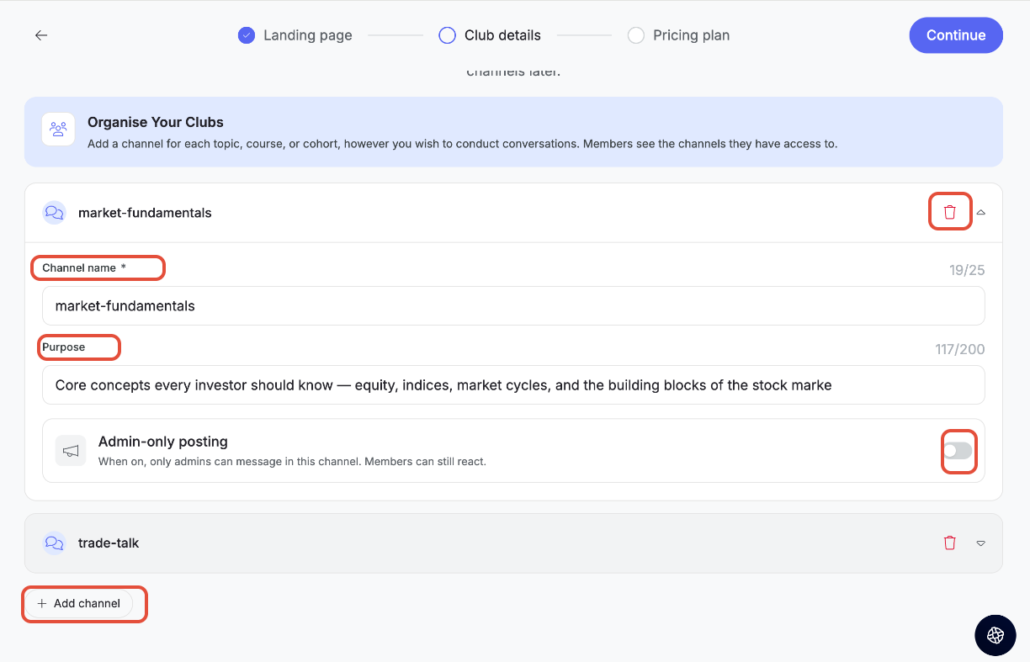Click the Channel name input field
The height and width of the screenshot is (662, 1030).
[513, 306]
